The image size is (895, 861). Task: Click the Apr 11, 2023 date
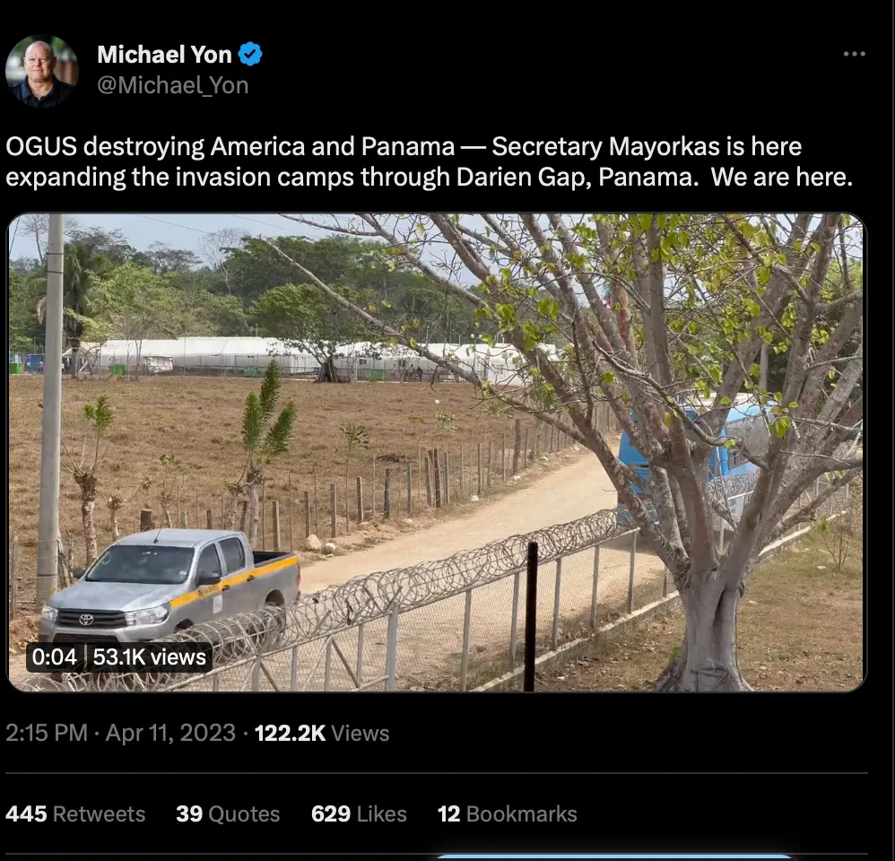170,733
